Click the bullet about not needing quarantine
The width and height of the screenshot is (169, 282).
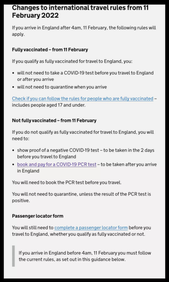click(62, 87)
